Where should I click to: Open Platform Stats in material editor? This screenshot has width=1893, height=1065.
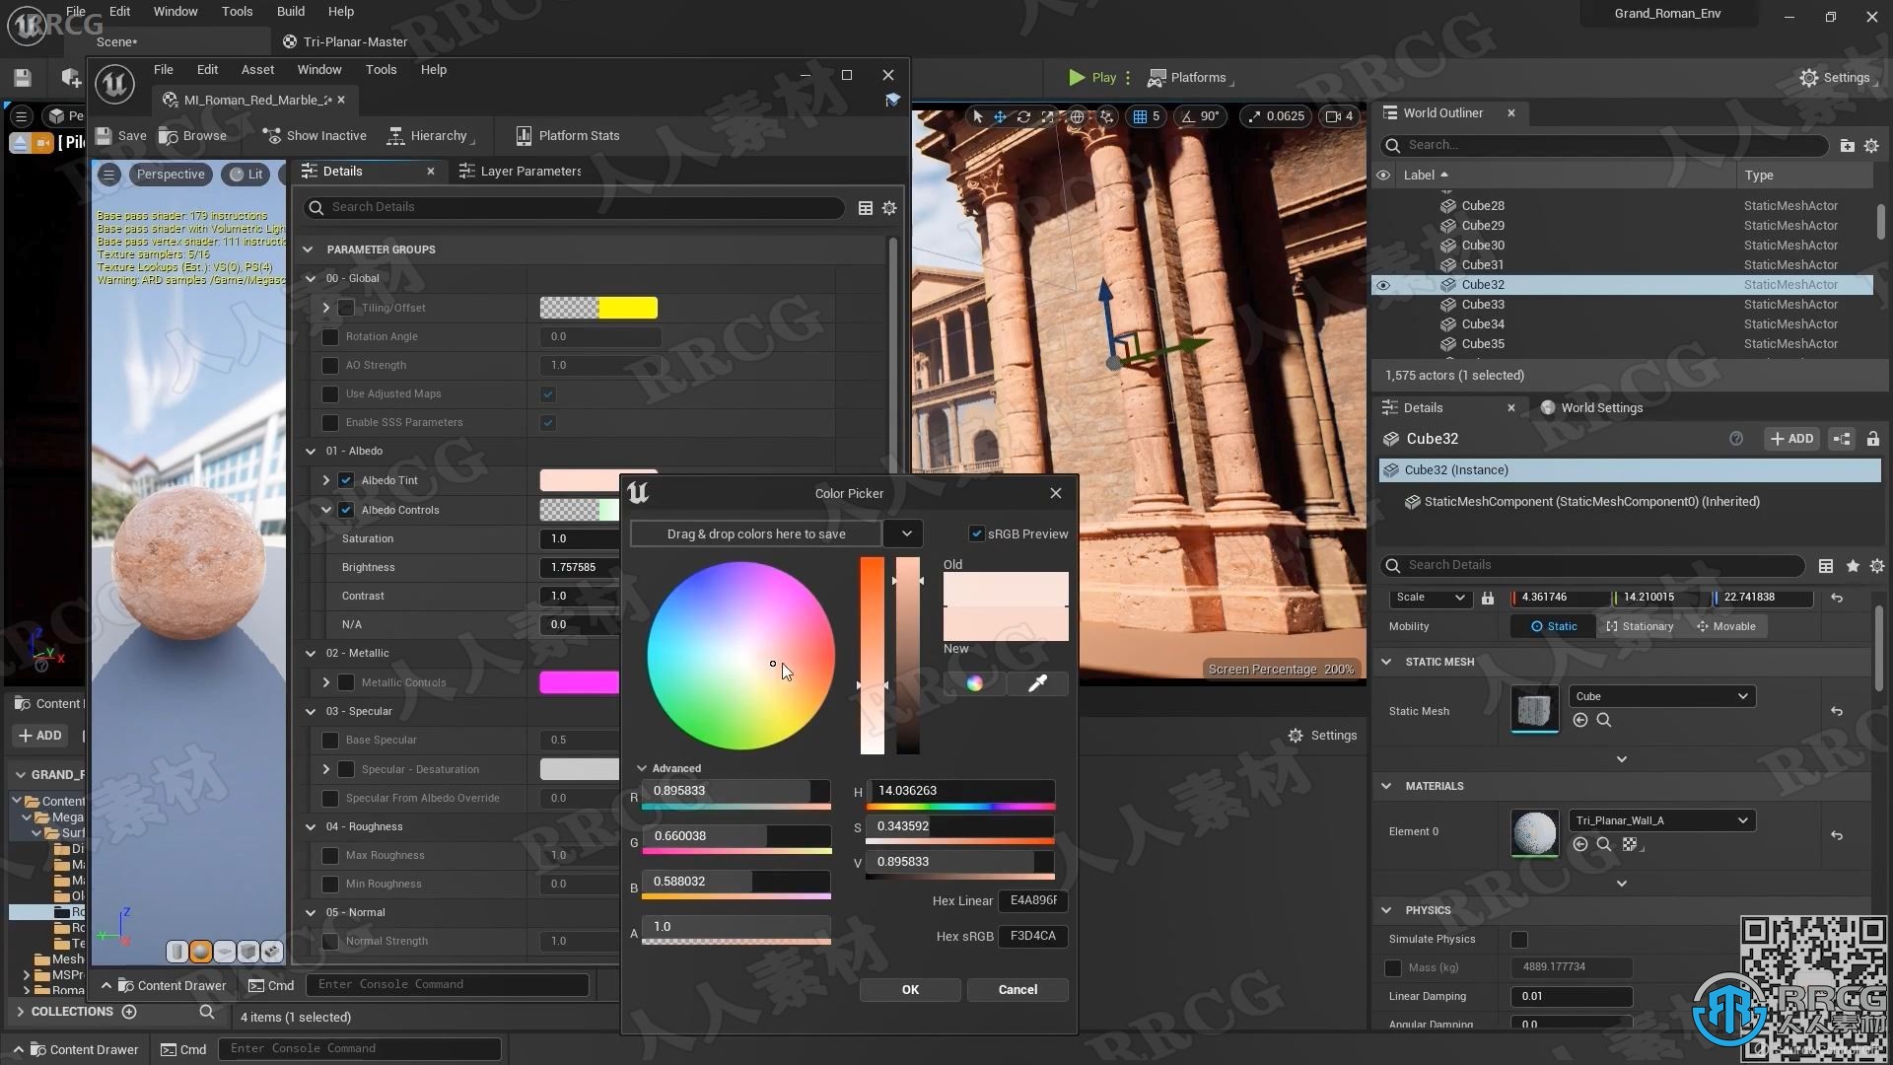pyautogui.click(x=568, y=136)
